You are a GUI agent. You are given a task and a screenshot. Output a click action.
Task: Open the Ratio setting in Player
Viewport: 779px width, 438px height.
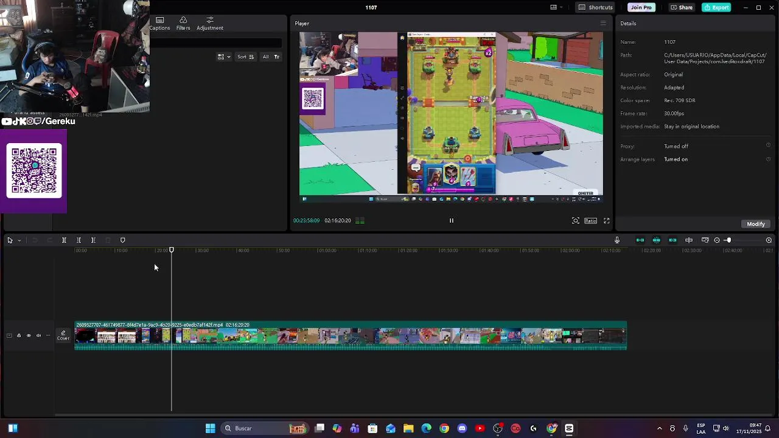590,220
